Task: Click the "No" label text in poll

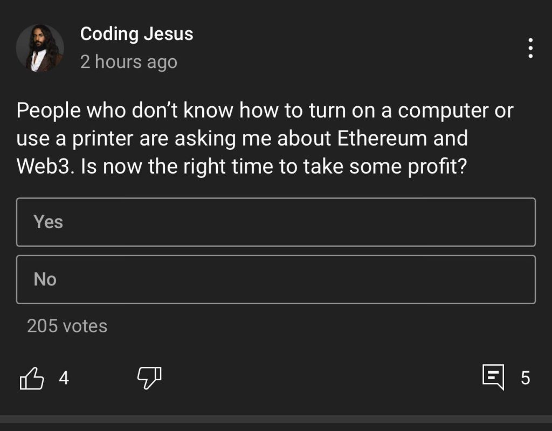Action: pyautogui.click(x=45, y=279)
